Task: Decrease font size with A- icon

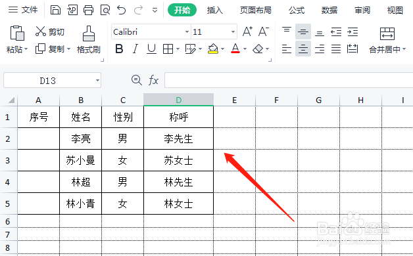Action: 264,32
